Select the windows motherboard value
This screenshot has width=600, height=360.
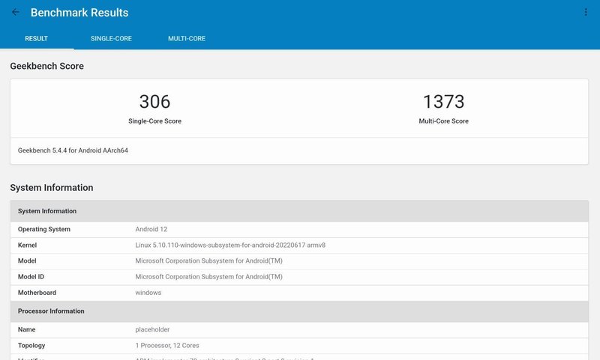point(148,293)
